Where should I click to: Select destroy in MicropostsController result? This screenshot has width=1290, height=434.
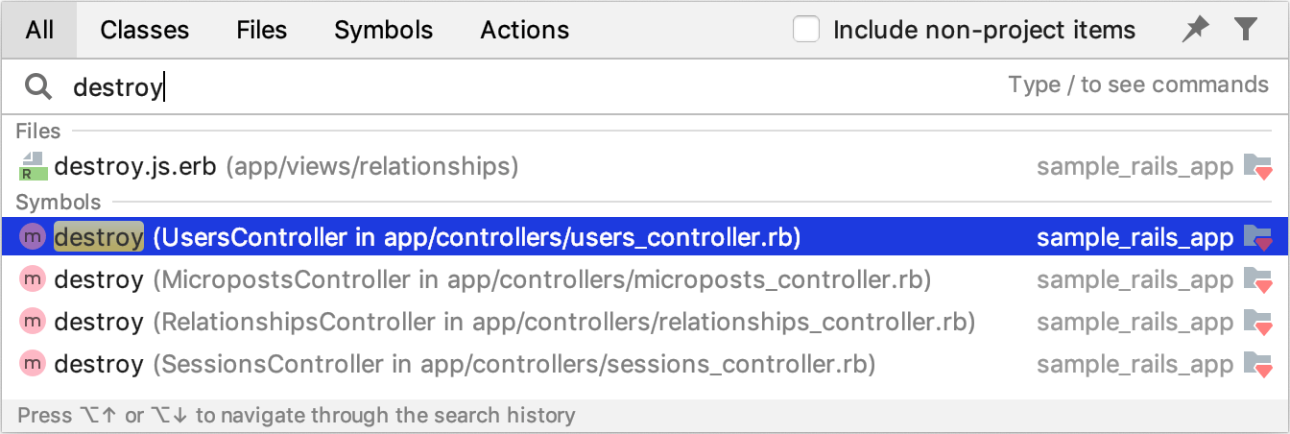point(645,279)
